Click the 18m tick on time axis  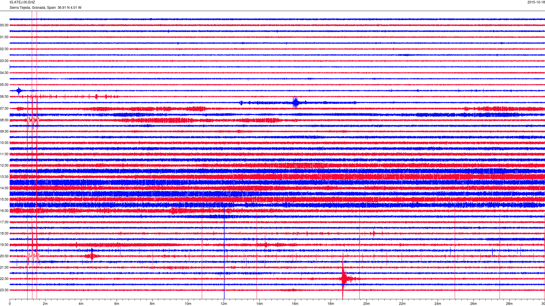[x=331, y=304]
